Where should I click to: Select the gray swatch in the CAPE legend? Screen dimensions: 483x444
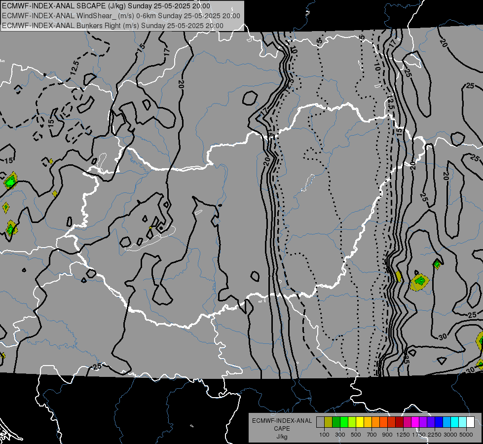[320, 422]
